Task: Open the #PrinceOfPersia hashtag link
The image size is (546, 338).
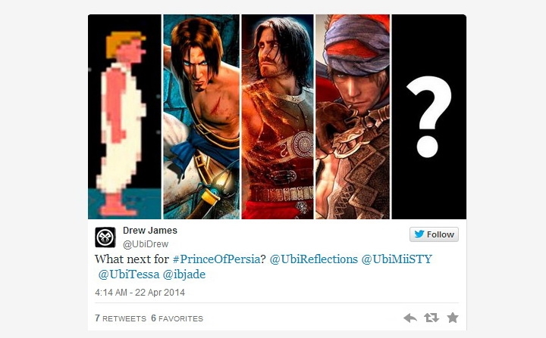Action: pos(216,259)
